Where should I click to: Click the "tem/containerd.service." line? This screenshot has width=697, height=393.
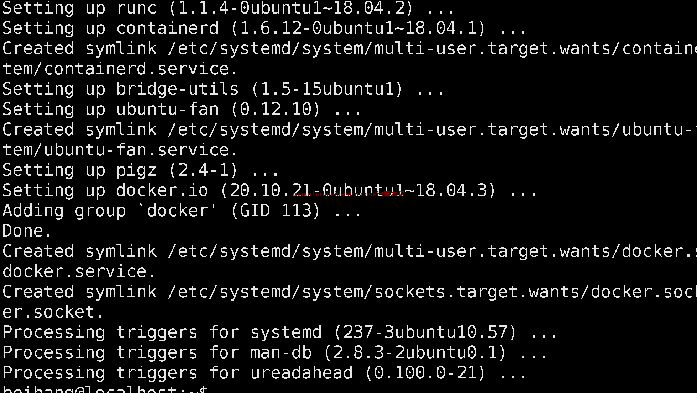[x=120, y=69]
